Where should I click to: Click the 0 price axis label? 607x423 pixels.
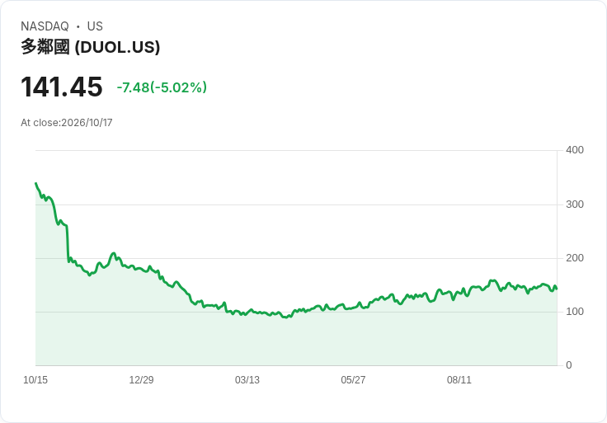tap(569, 365)
